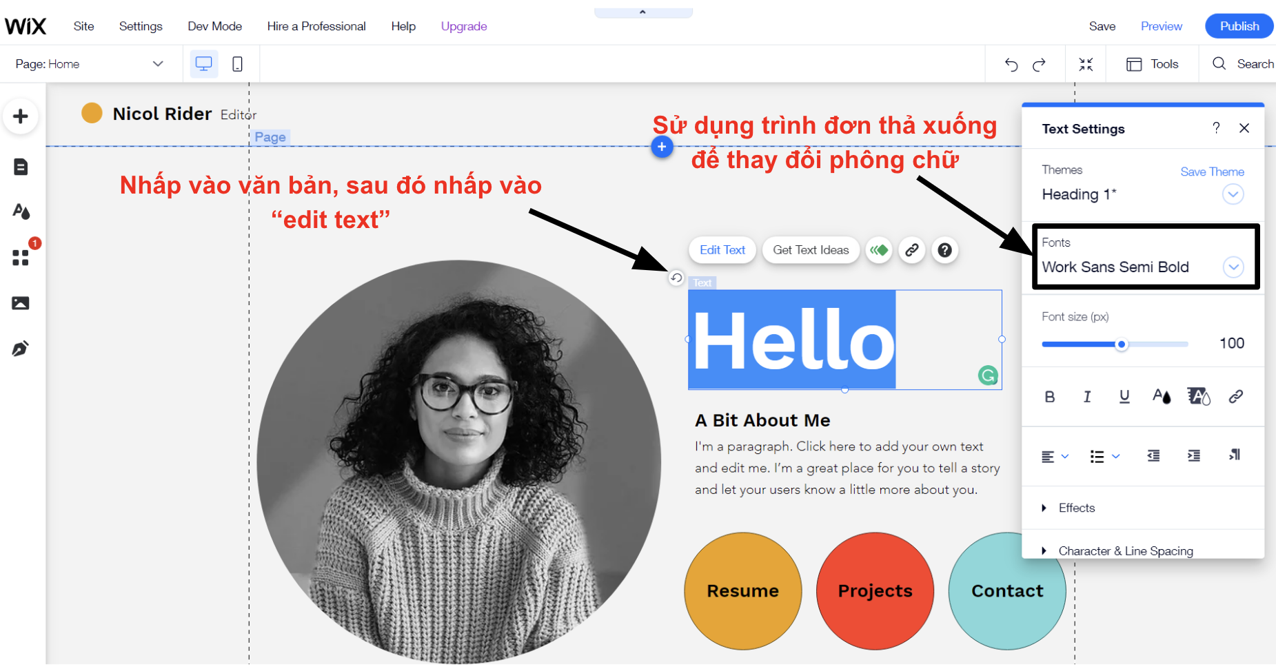Screen dimensions: 1276x671
Task: Click the Wix logo
Action: click(x=26, y=26)
